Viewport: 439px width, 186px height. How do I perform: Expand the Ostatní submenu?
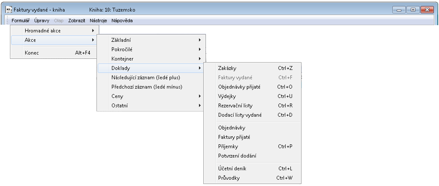point(119,106)
